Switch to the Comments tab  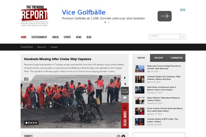click(176, 58)
